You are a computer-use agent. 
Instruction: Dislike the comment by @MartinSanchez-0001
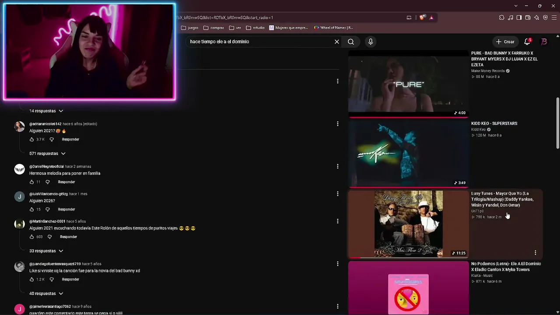point(49,237)
